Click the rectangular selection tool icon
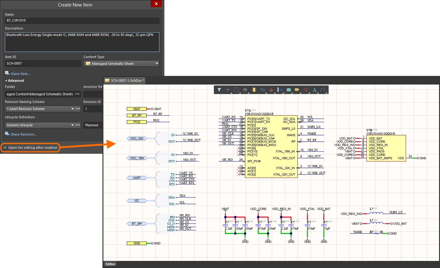440x268 pixels. [236, 90]
